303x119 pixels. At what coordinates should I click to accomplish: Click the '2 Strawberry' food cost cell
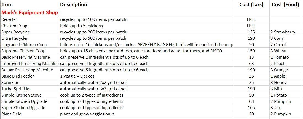click(283, 32)
